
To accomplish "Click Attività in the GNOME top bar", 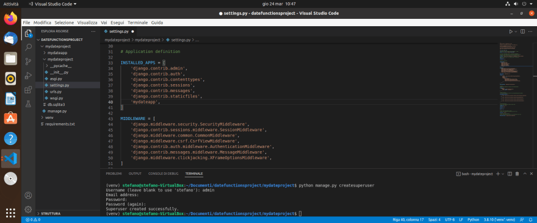I will pyautogui.click(x=10, y=4).
